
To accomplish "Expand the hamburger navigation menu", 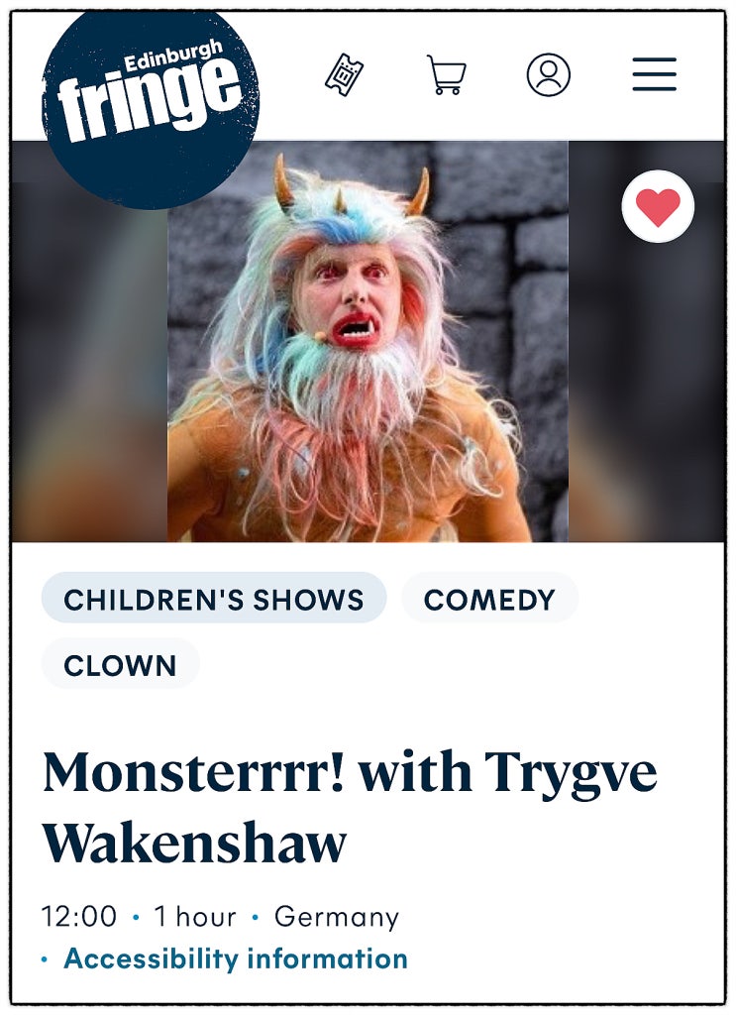I will (x=655, y=74).
